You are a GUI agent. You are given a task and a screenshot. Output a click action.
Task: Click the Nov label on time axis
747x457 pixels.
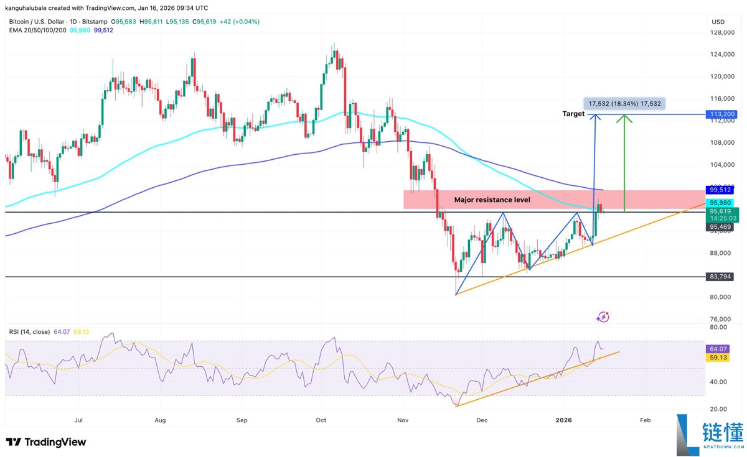pos(403,420)
